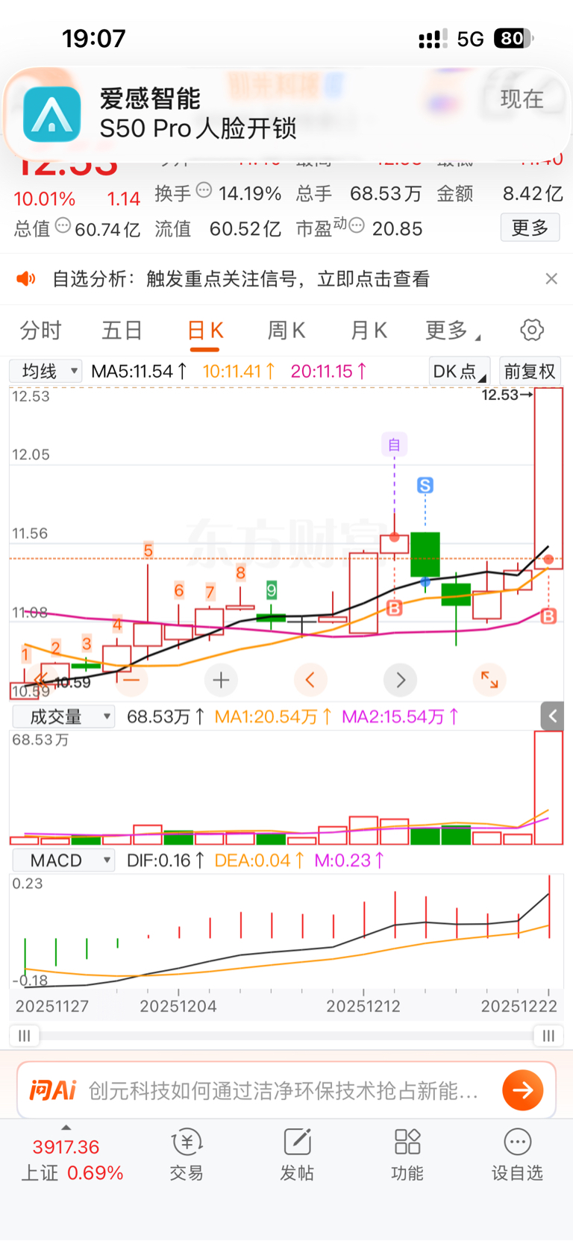The image size is (573, 1241).
Task: Tap the purple 自 marker on chart
Action: pyautogui.click(x=394, y=445)
